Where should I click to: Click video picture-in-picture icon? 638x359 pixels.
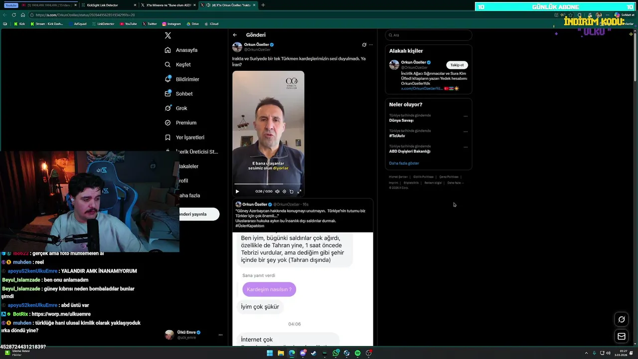(292, 191)
